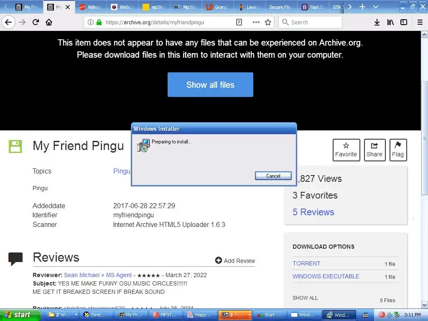The width and height of the screenshot is (428, 321).
Task: Switch to the Videos tab
Action: [x=90, y=7]
